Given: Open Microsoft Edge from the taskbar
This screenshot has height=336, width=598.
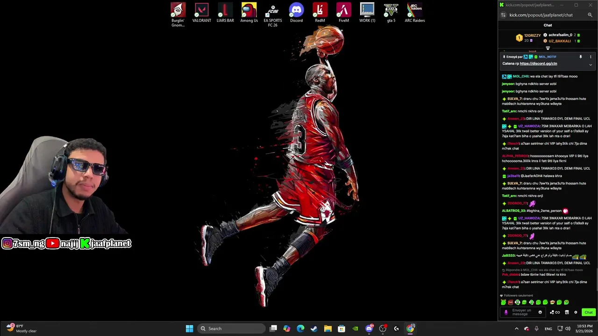Looking at the screenshot, I should click(300, 329).
